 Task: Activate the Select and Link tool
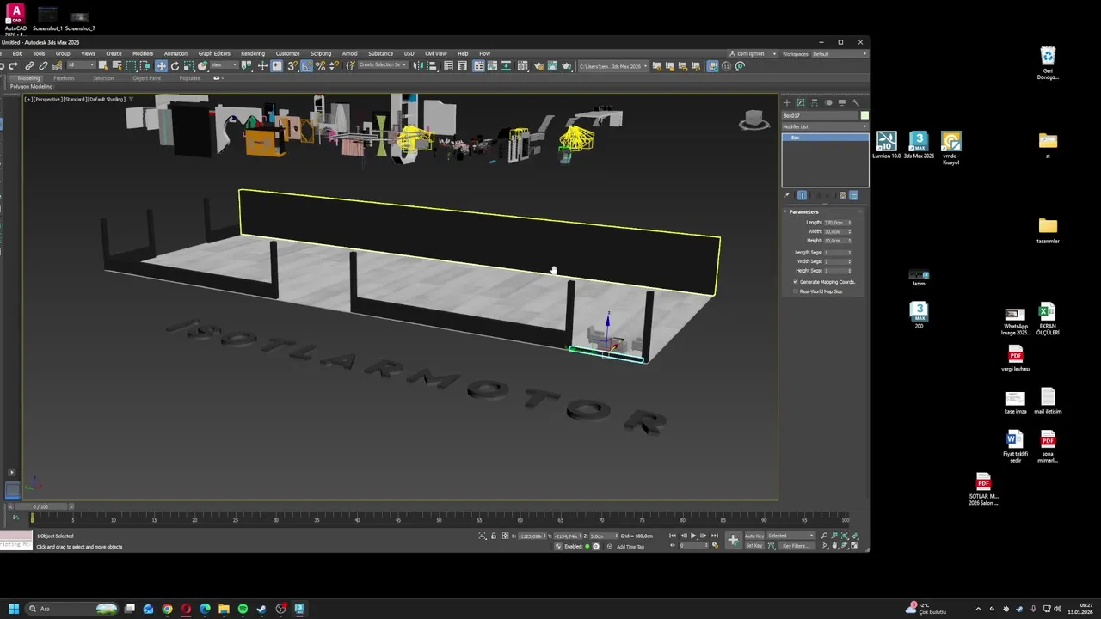click(x=30, y=65)
